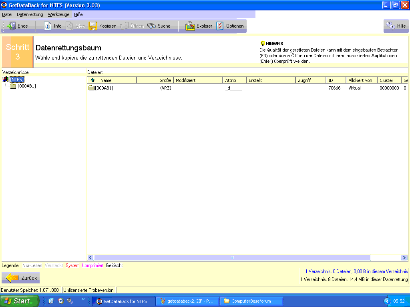The width and height of the screenshot is (410, 307).
Task: Click the system clock showing 05:52
Action: pos(399,301)
